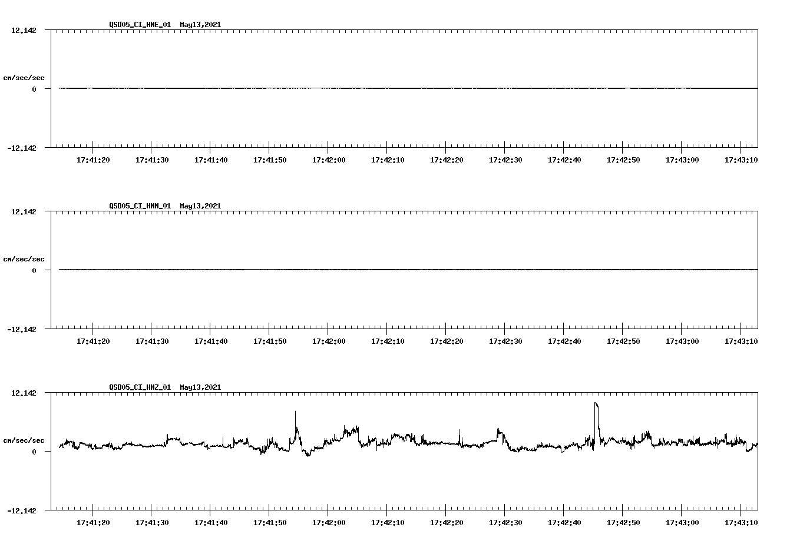The image size is (800, 544).
Task: Select the 17:43:10 label on bottom axis
Action: point(741,522)
